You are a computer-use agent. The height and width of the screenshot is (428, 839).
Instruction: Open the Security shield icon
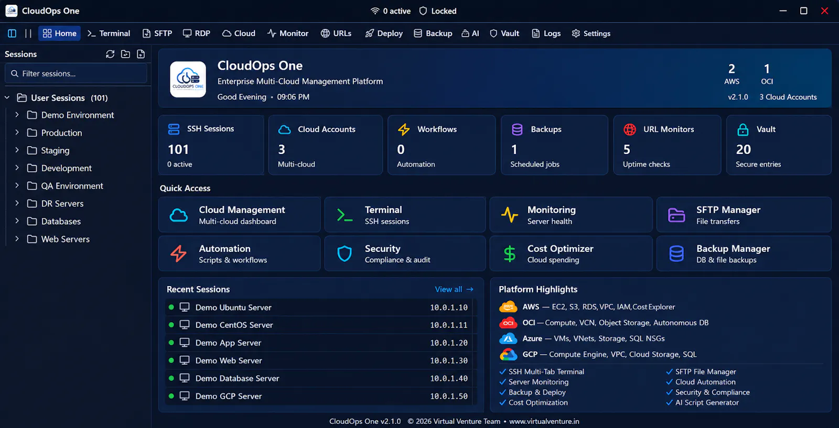coord(345,254)
